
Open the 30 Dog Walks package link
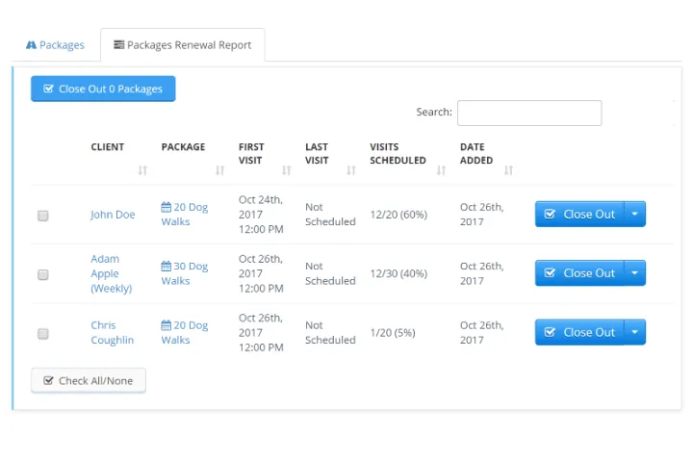184,273
